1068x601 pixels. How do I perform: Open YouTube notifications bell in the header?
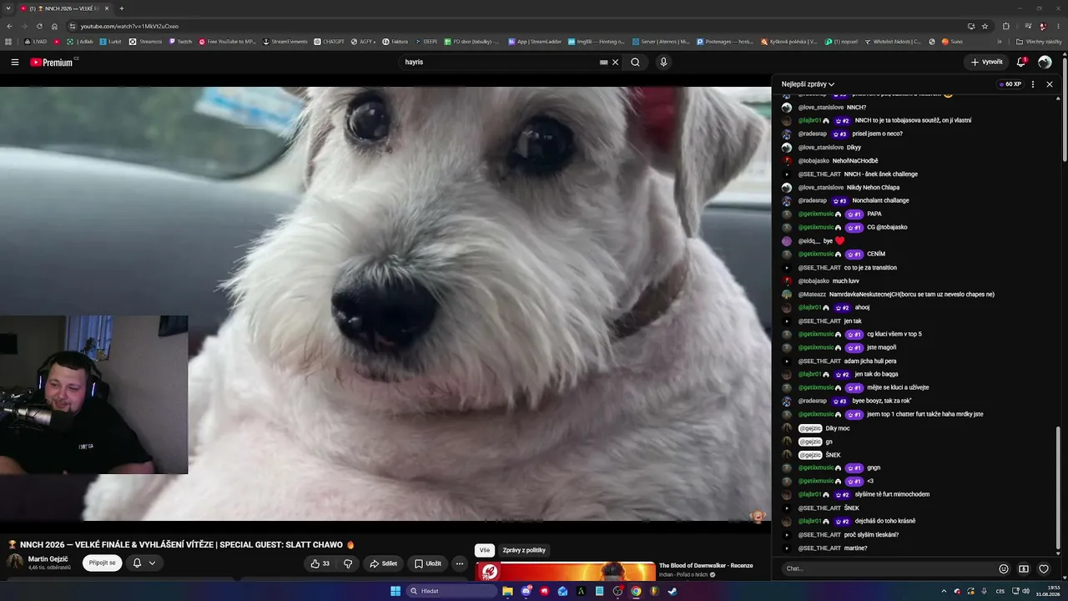pyautogui.click(x=1022, y=62)
